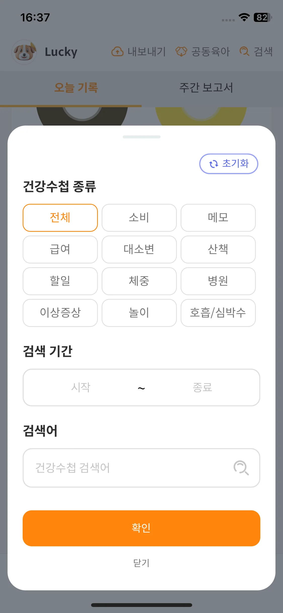The height and width of the screenshot is (613, 283).
Task: Open 공동육아 dog icon
Action: pos(181,52)
